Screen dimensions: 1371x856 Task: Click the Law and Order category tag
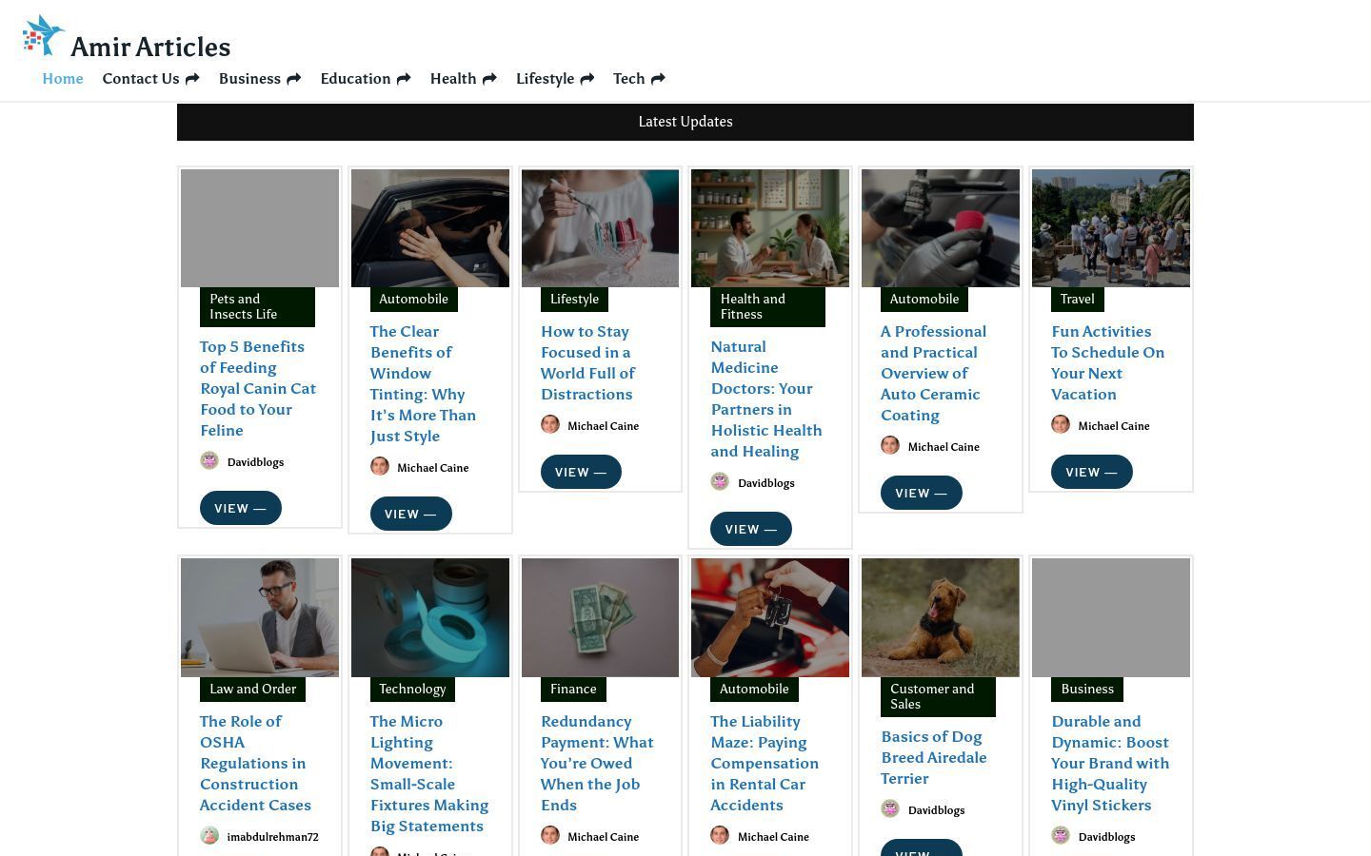(x=252, y=689)
